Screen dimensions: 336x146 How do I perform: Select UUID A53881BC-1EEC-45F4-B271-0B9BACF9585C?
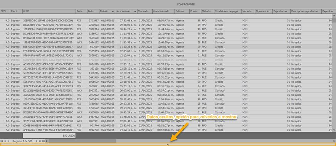[48, 64]
